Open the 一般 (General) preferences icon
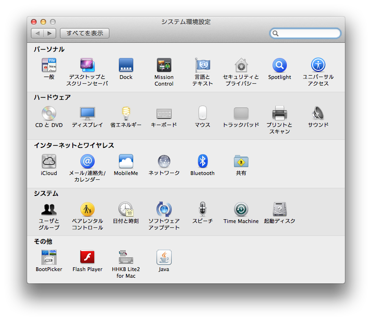Image resolution: width=372 pixels, height=321 pixels. (49, 65)
